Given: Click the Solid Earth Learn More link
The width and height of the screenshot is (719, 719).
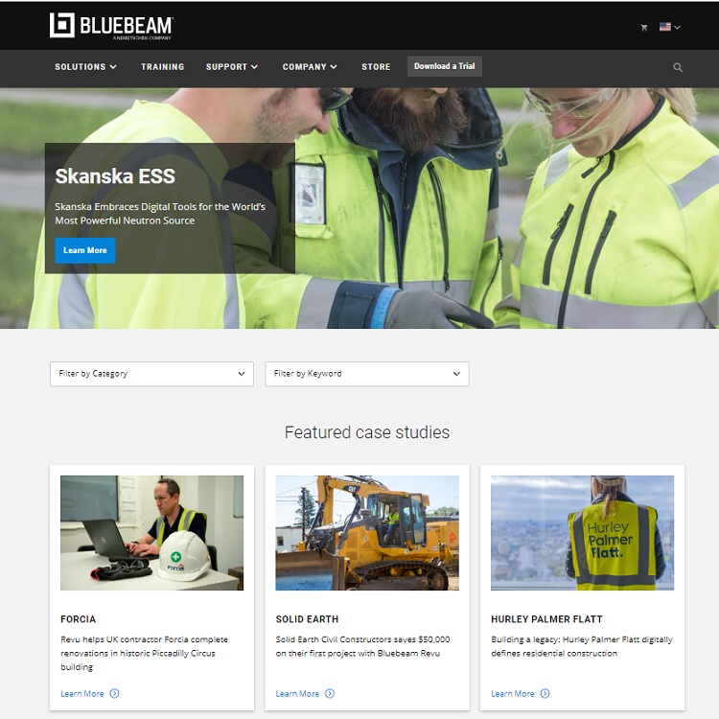Looking at the screenshot, I should click(x=297, y=693).
